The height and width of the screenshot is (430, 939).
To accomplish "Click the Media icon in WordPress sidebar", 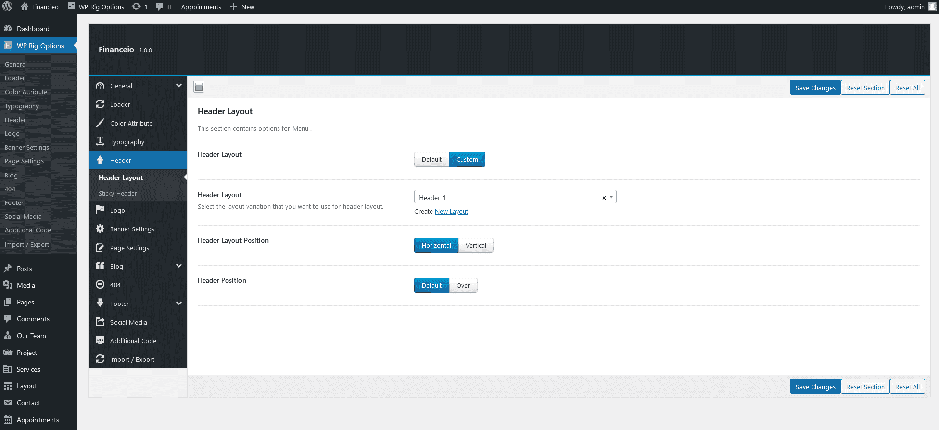I will click(8, 285).
